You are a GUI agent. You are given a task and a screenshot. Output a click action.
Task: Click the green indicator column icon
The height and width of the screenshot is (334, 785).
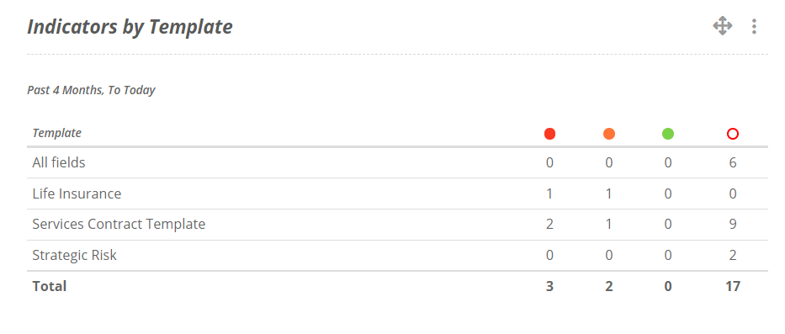pos(668,134)
